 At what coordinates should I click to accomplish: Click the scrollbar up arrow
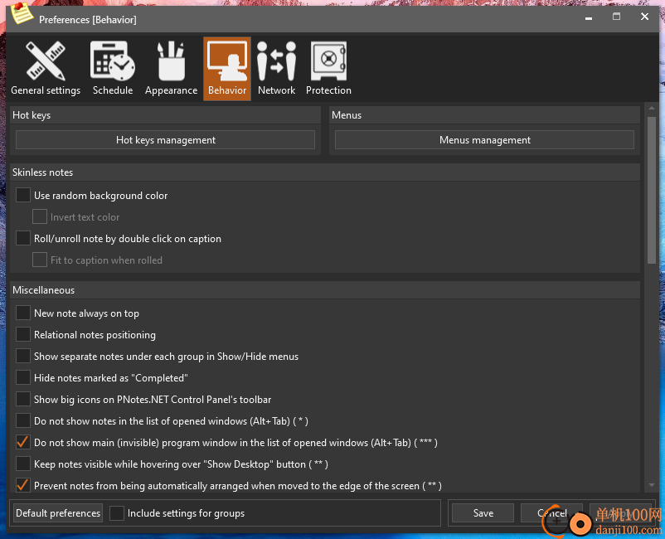pos(652,109)
